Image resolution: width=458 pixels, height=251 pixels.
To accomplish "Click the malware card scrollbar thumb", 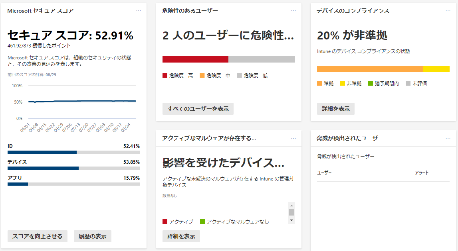I will (x=291, y=212).
